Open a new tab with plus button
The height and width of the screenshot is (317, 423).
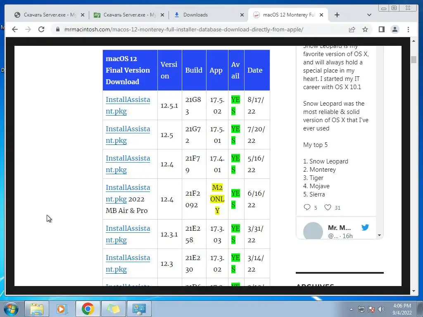337,15
